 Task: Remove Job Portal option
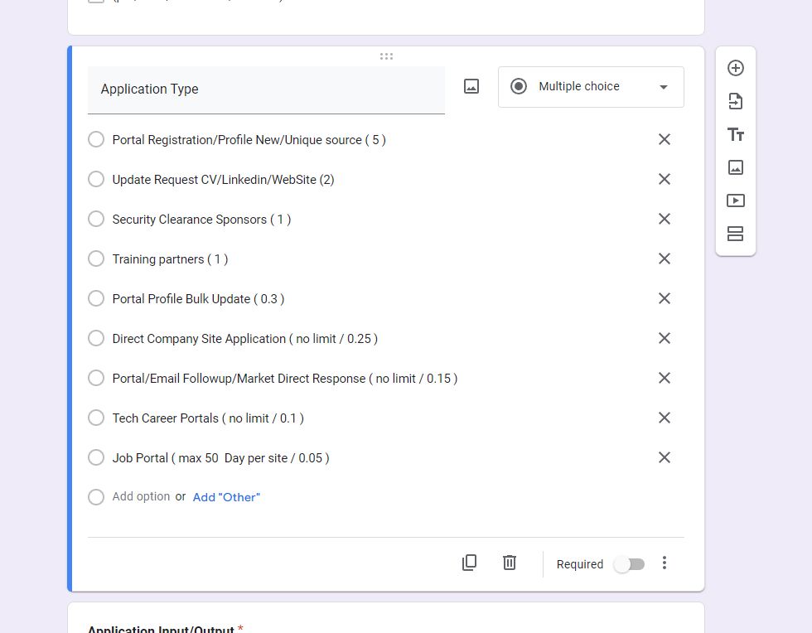click(665, 457)
